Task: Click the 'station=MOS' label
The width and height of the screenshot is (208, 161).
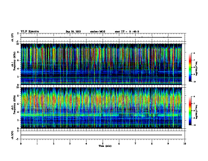Action: click(98, 32)
